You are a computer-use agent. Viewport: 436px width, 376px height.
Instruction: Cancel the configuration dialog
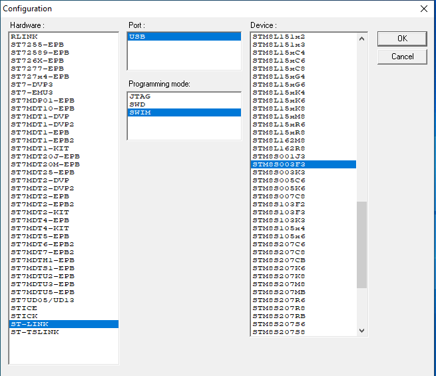tap(402, 57)
